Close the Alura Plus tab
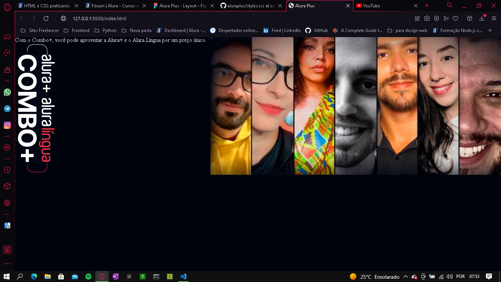 click(x=348, y=6)
